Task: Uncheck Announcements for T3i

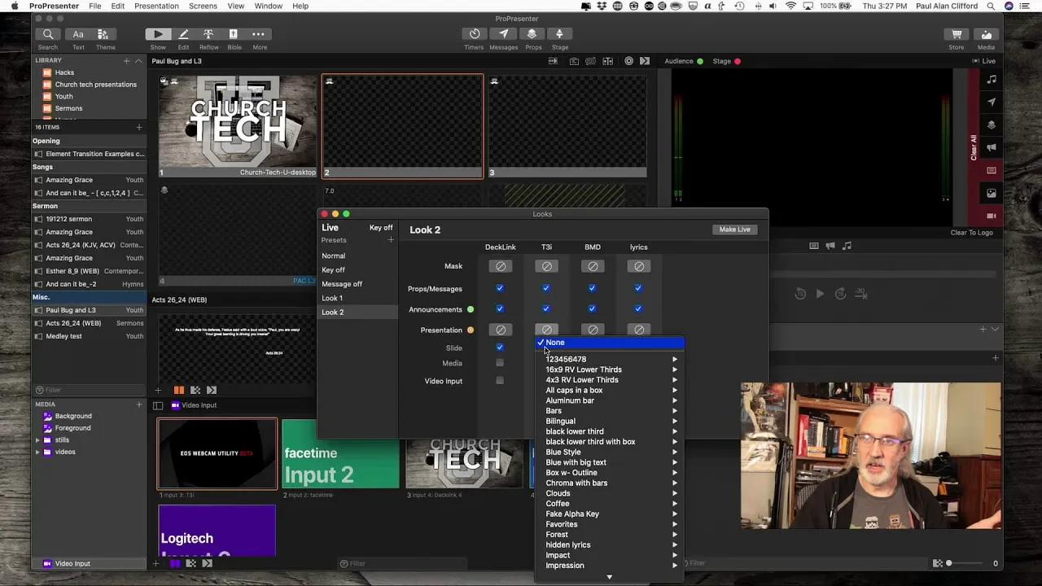Action: point(546,308)
